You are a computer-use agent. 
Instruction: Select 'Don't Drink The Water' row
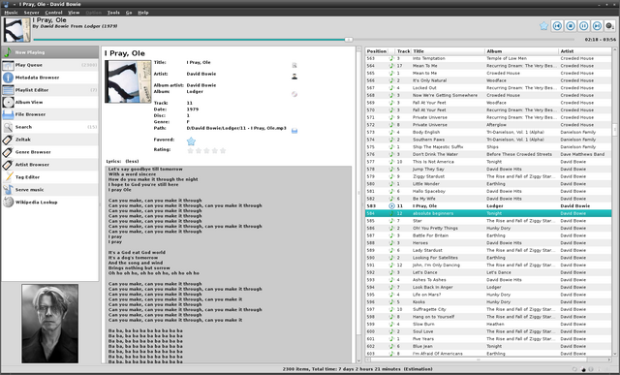coord(488,154)
